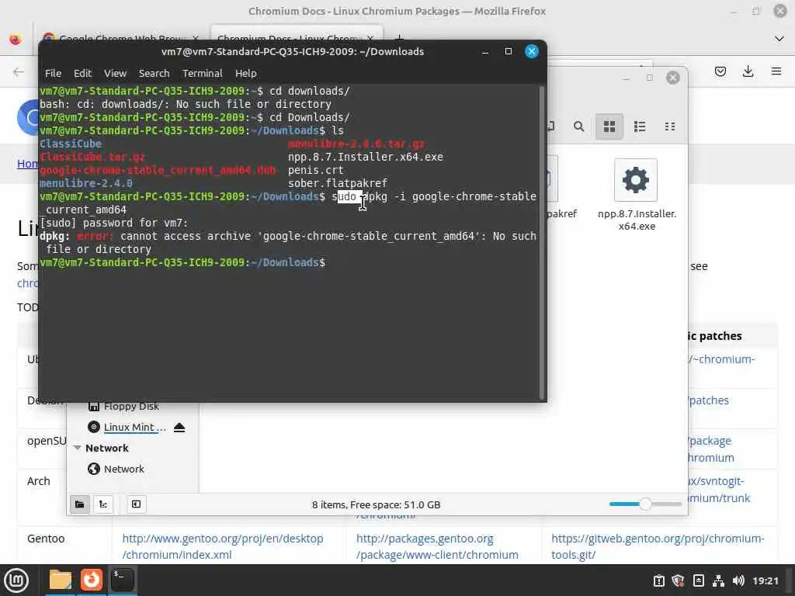The image size is (795, 596).
Task: Click the terminal vertical scrollbar
Action: click(541, 243)
